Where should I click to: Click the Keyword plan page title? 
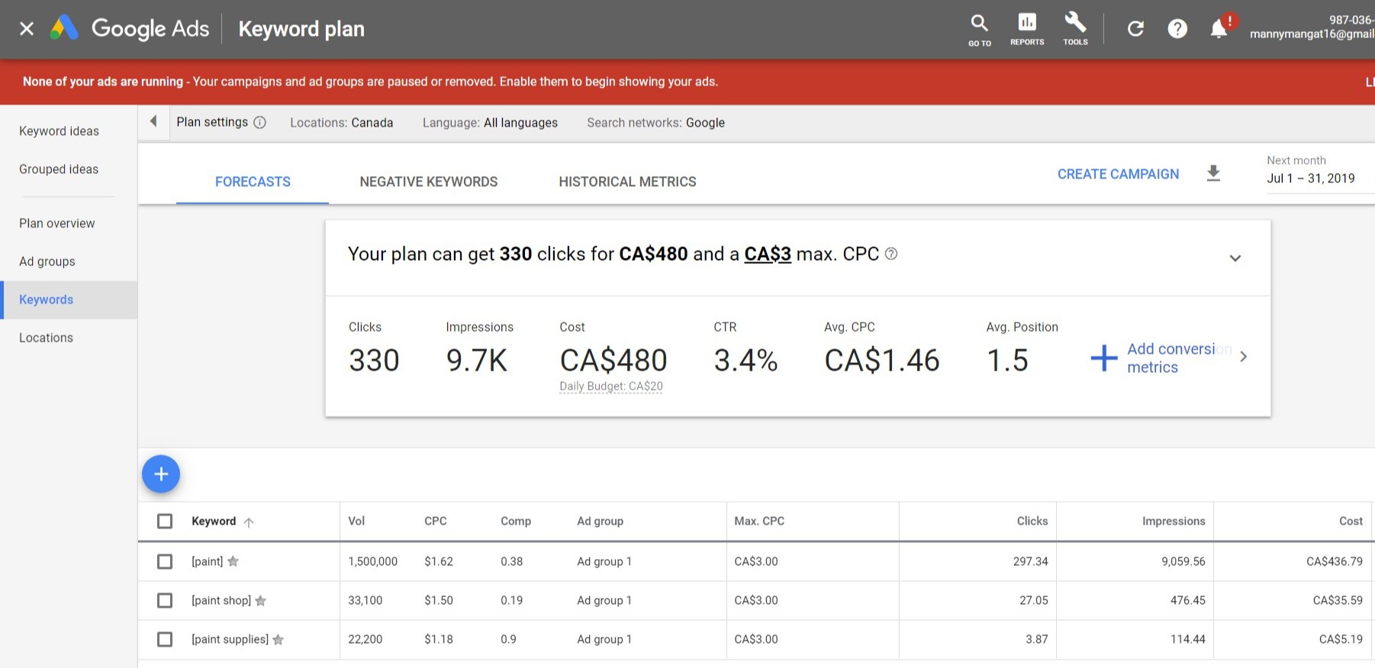301,29
